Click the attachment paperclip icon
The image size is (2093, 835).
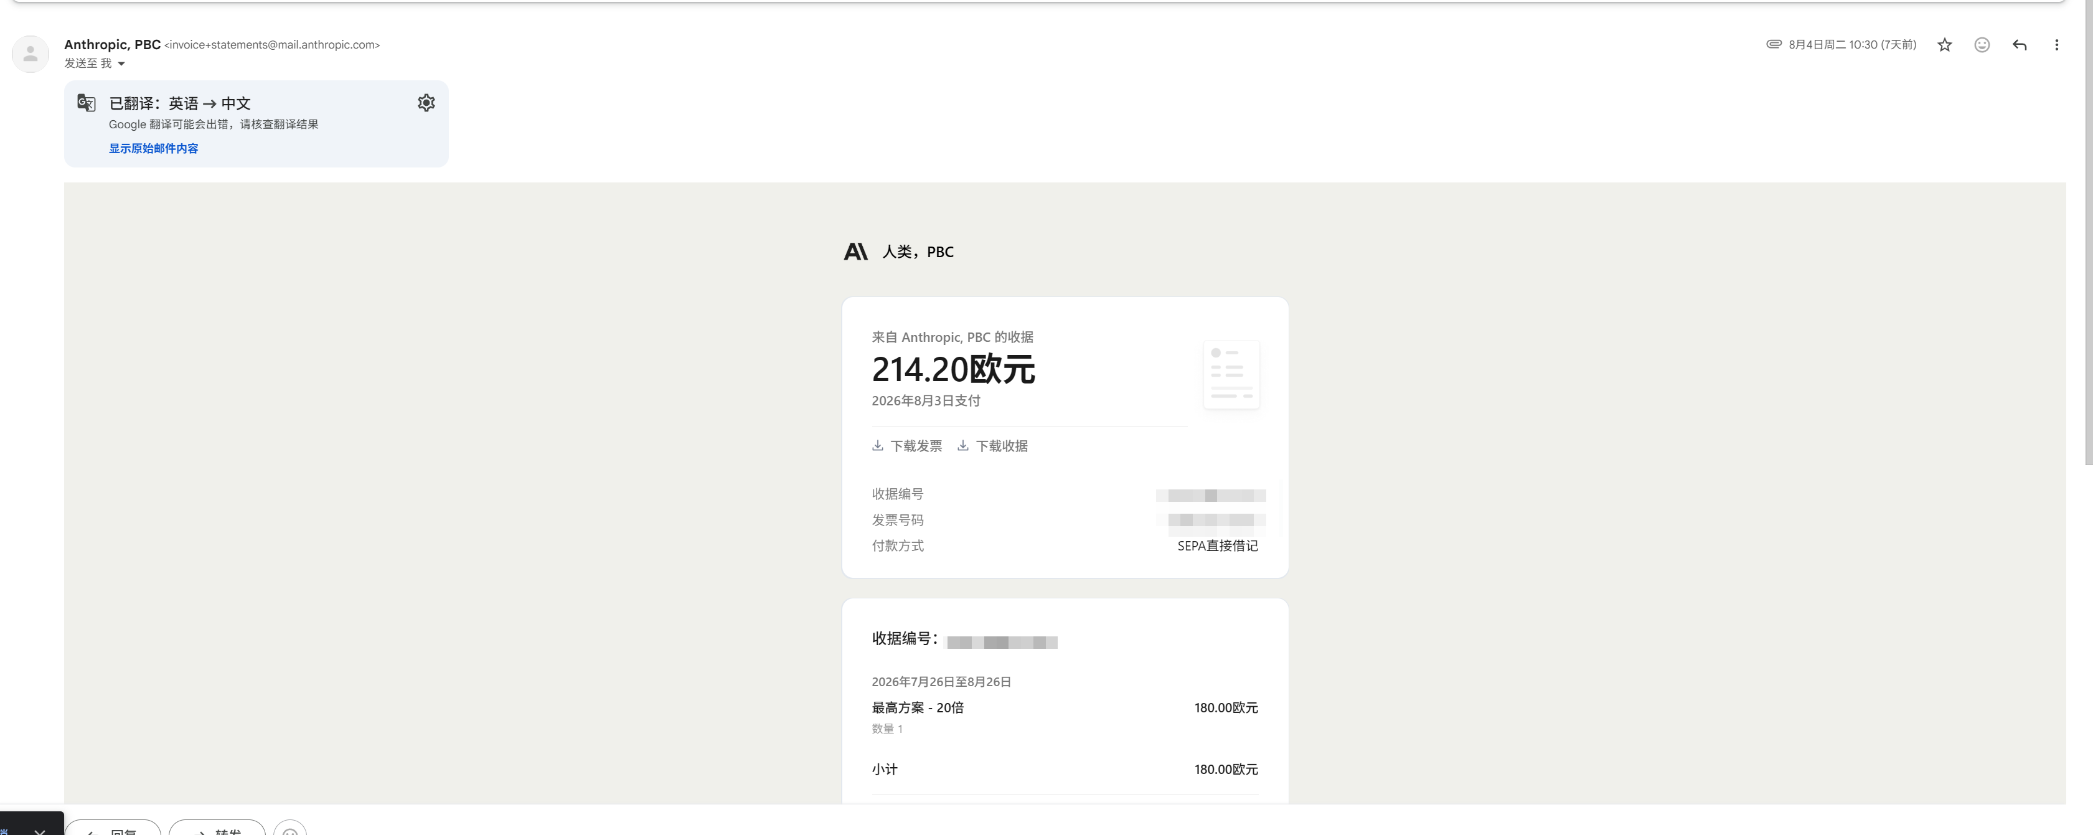(x=1774, y=44)
